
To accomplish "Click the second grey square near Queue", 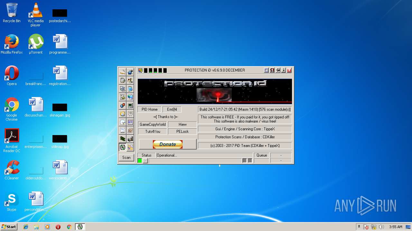I will 250,160.
